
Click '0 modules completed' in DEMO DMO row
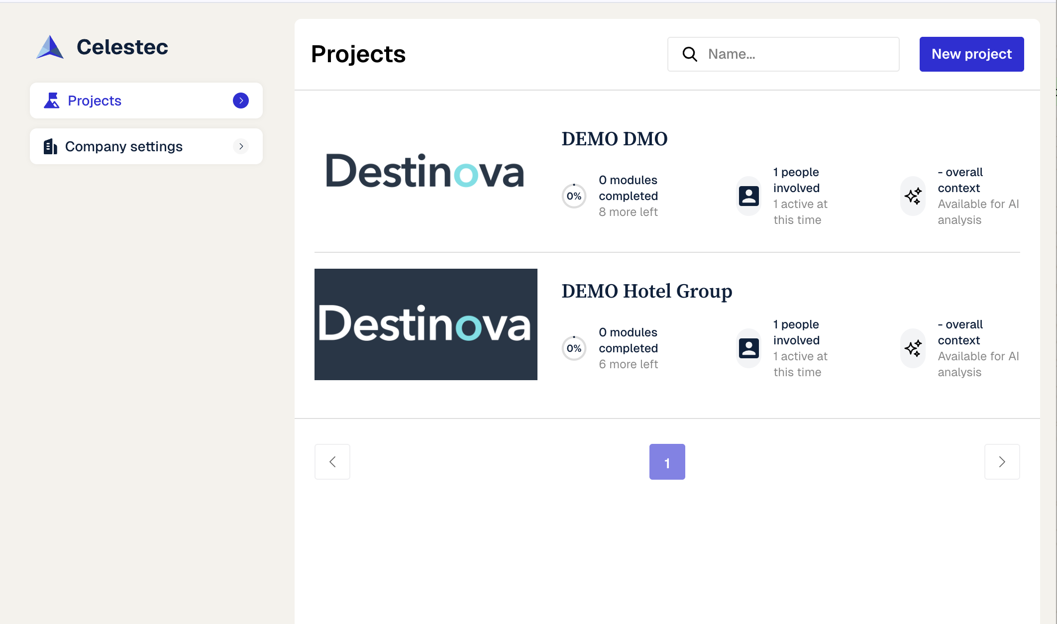pyautogui.click(x=628, y=188)
